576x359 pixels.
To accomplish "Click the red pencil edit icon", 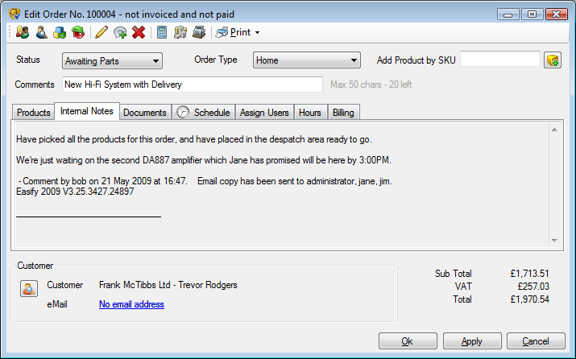I will [x=101, y=32].
